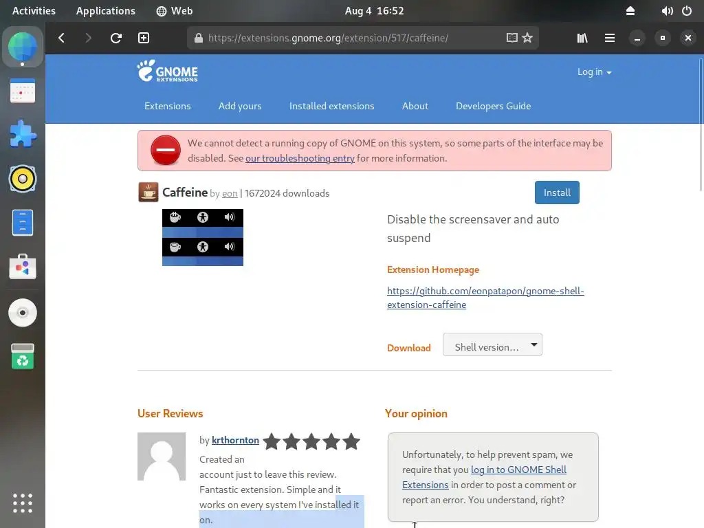Open author eon profile link
704x528 pixels.
pos(230,193)
